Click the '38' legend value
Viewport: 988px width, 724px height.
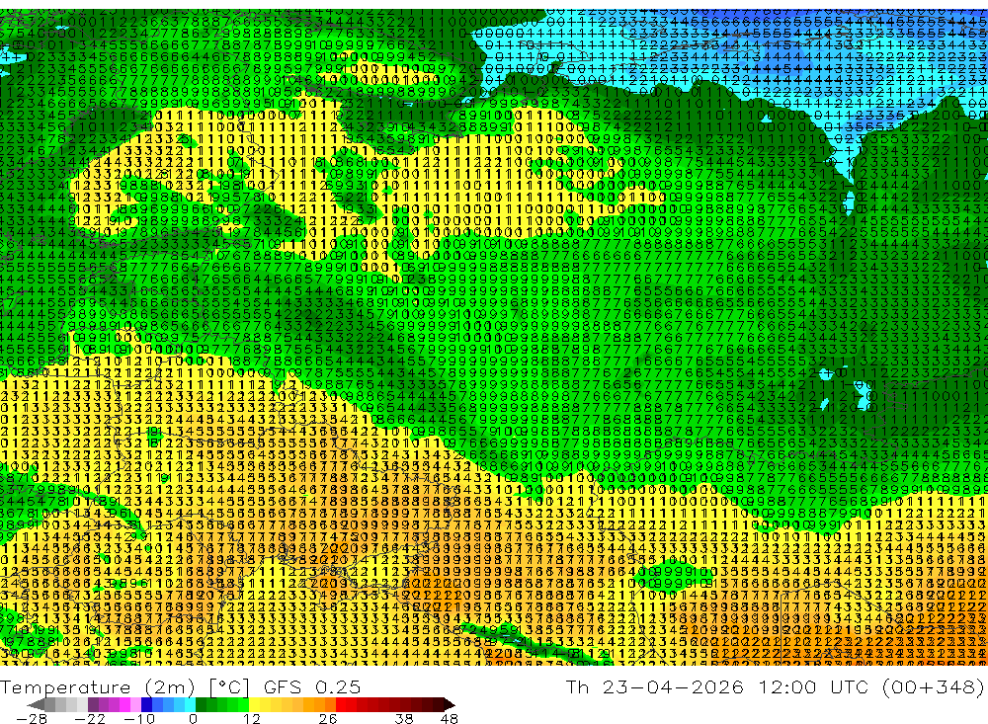point(404,719)
